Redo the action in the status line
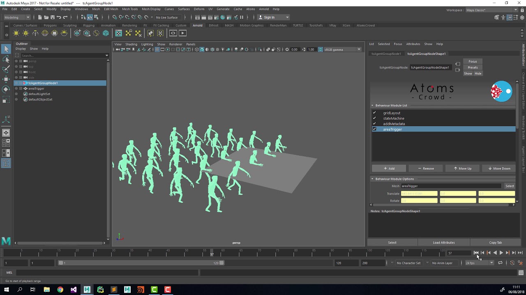 [65, 17]
